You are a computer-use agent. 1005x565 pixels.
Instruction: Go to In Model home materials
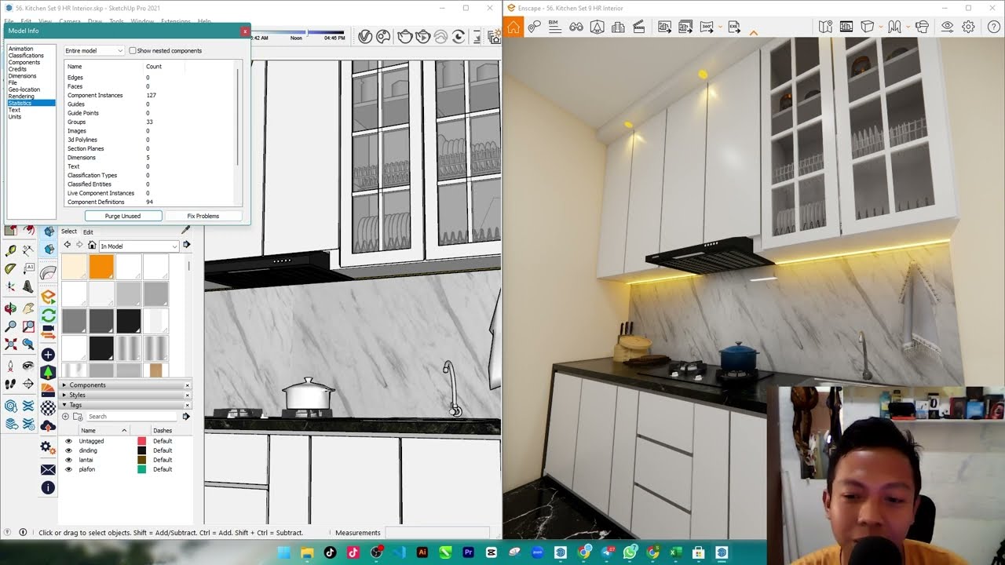92,246
